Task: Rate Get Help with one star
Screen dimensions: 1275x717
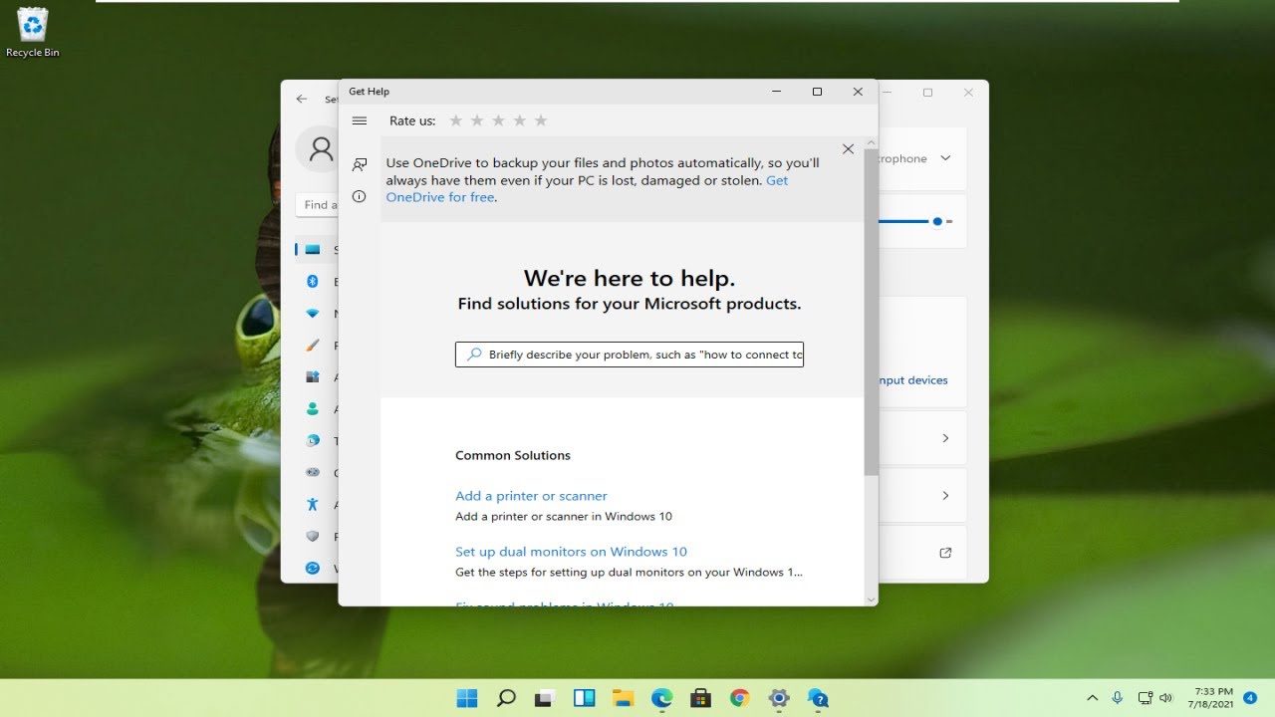Action: point(456,120)
